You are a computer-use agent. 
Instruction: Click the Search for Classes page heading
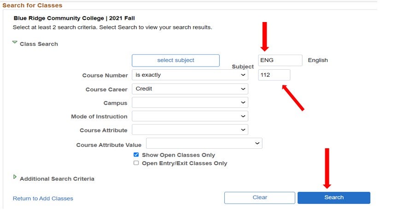(x=32, y=5)
